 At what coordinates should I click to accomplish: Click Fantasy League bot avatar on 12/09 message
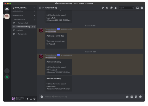41,30
